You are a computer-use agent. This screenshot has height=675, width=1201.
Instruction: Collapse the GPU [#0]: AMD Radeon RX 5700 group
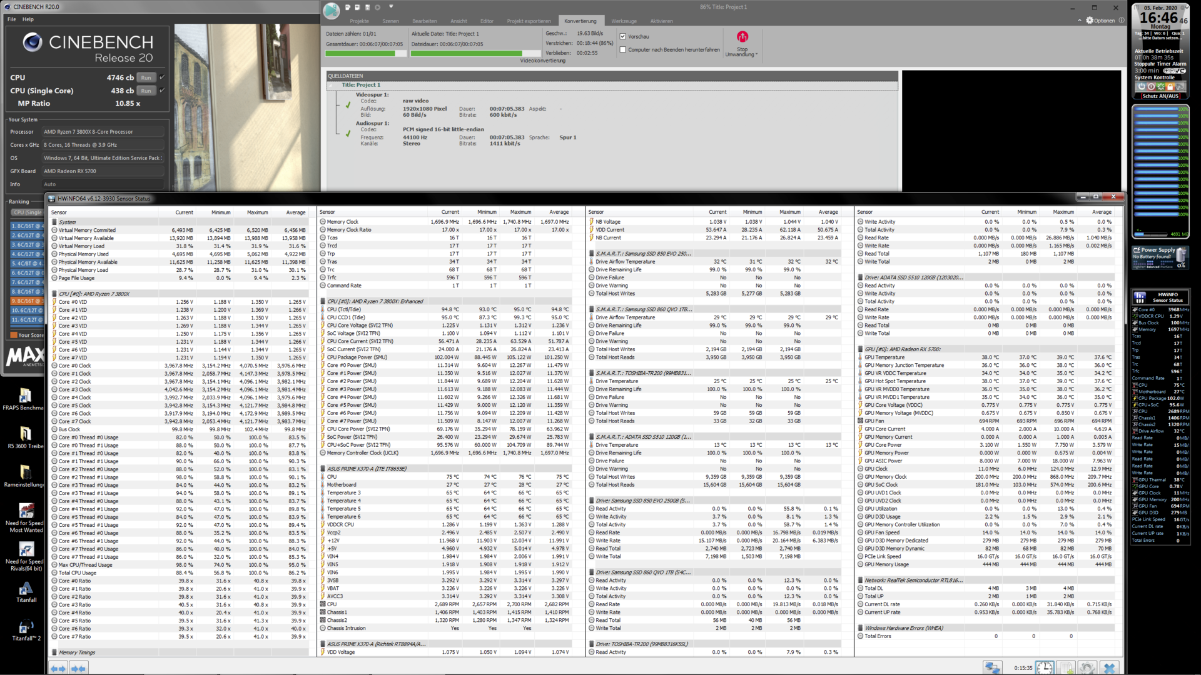(x=860, y=349)
